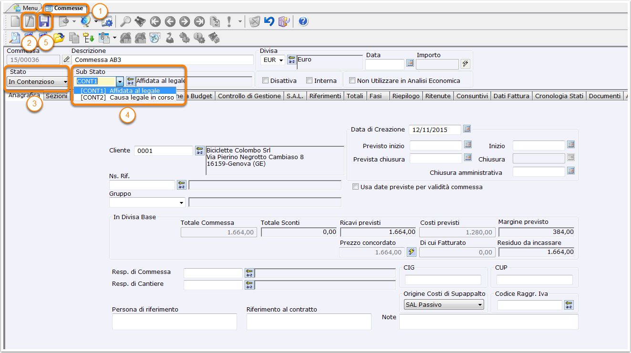Switch to the Sezioni tab
631x353 pixels.
pyautogui.click(x=56, y=96)
